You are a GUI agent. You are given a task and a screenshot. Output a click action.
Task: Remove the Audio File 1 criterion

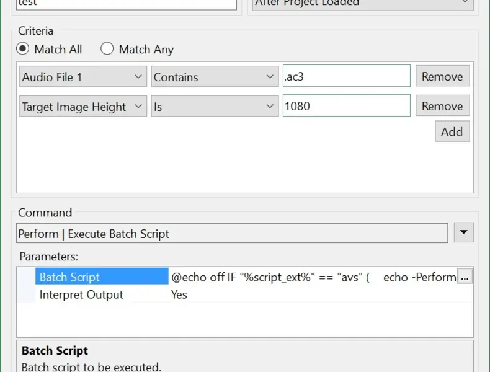click(442, 77)
